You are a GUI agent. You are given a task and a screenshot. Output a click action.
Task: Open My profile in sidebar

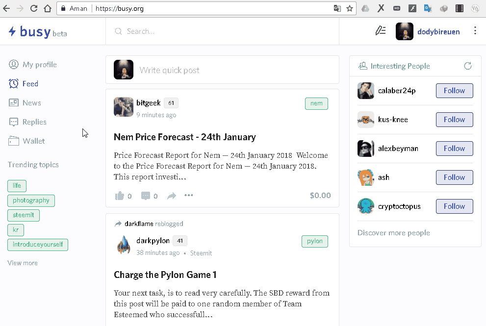coord(33,64)
